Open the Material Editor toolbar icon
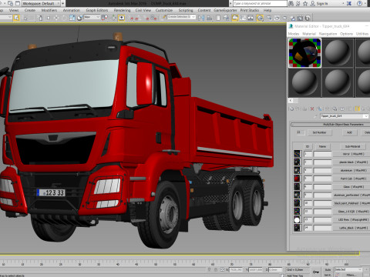Image resolution: width=370 pixels, height=277 pixels. [260, 18]
